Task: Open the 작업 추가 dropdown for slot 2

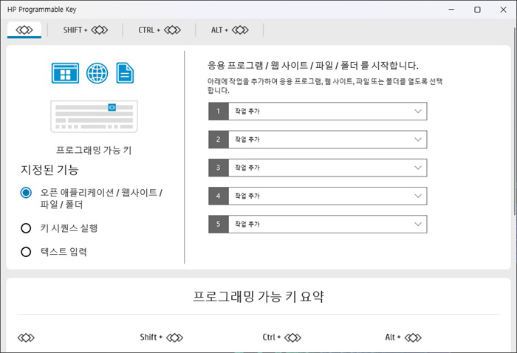Action: pos(318,140)
